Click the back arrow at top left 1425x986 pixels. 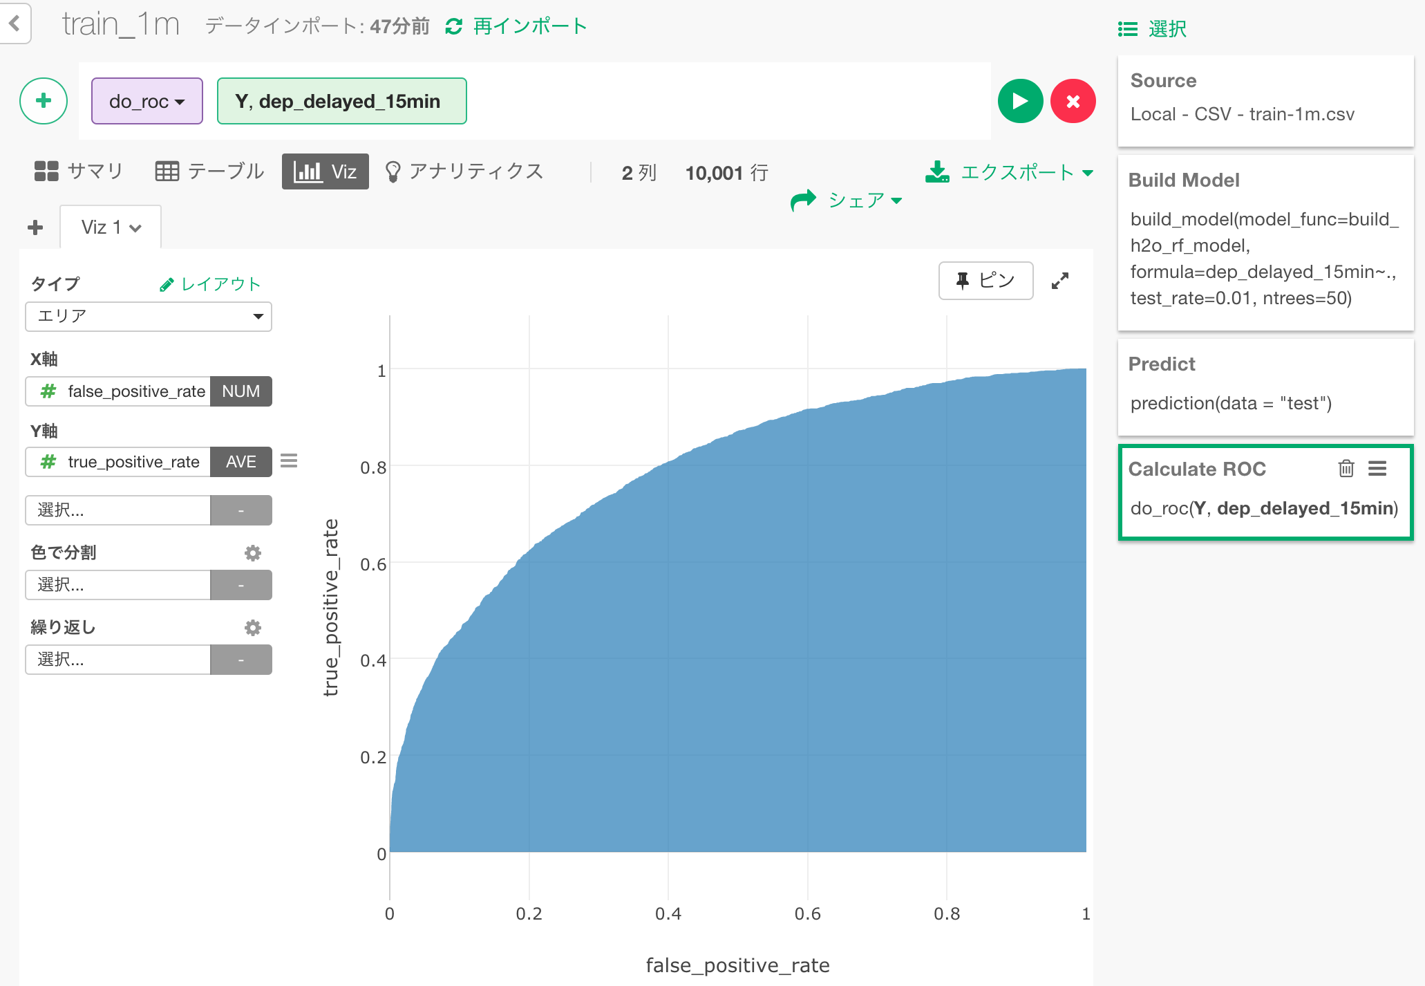pyautogui.click(x=15, y=24)
